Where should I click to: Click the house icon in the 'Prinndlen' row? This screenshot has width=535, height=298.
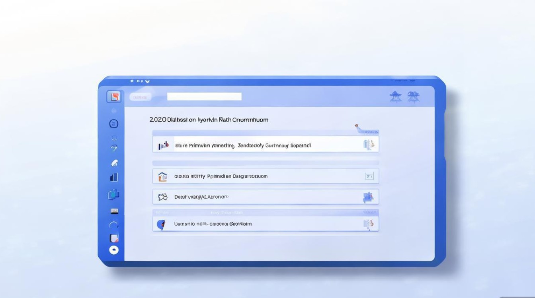point(162,176)
